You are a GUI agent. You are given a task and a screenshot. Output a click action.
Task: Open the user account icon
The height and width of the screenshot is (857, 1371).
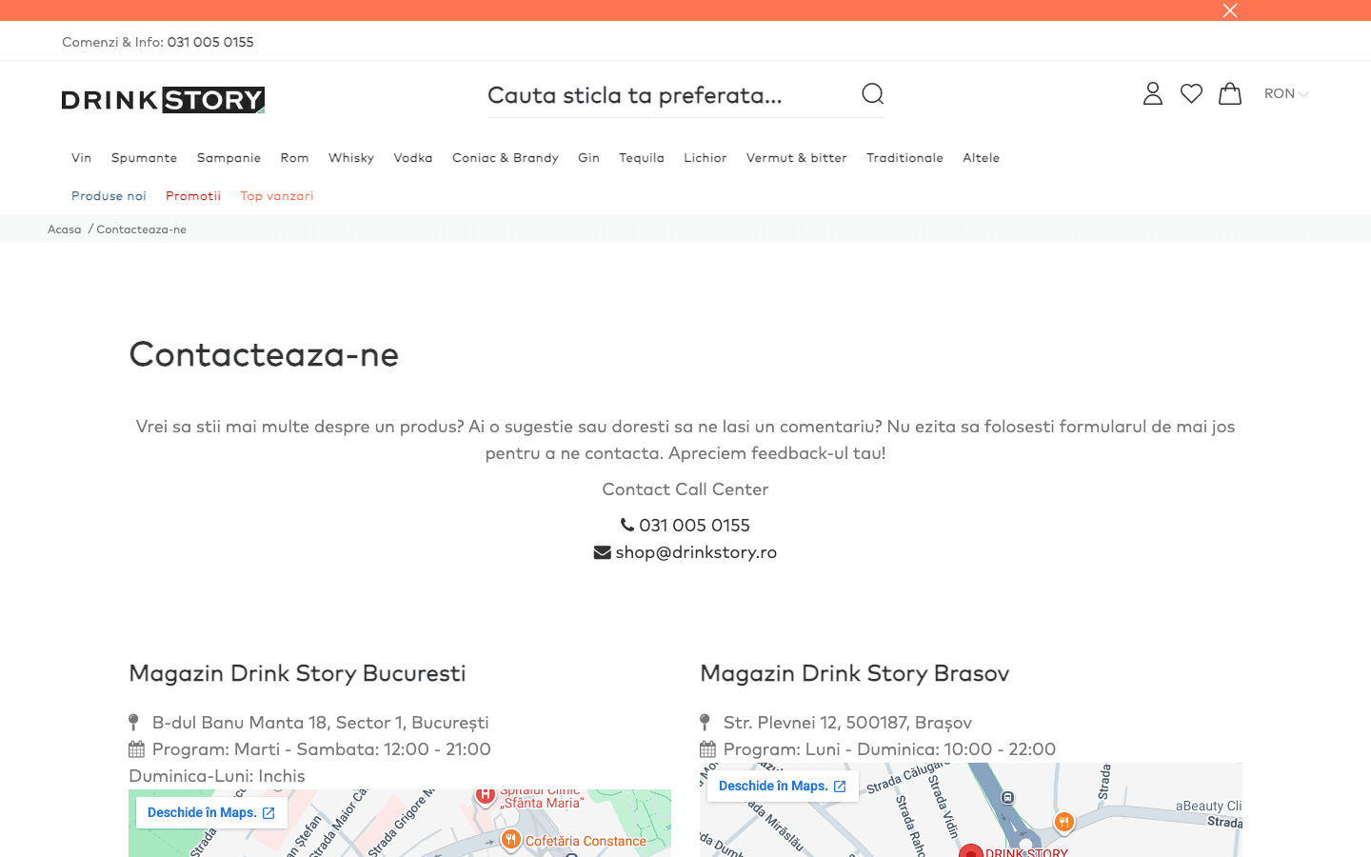click(x=1153, y=93)
